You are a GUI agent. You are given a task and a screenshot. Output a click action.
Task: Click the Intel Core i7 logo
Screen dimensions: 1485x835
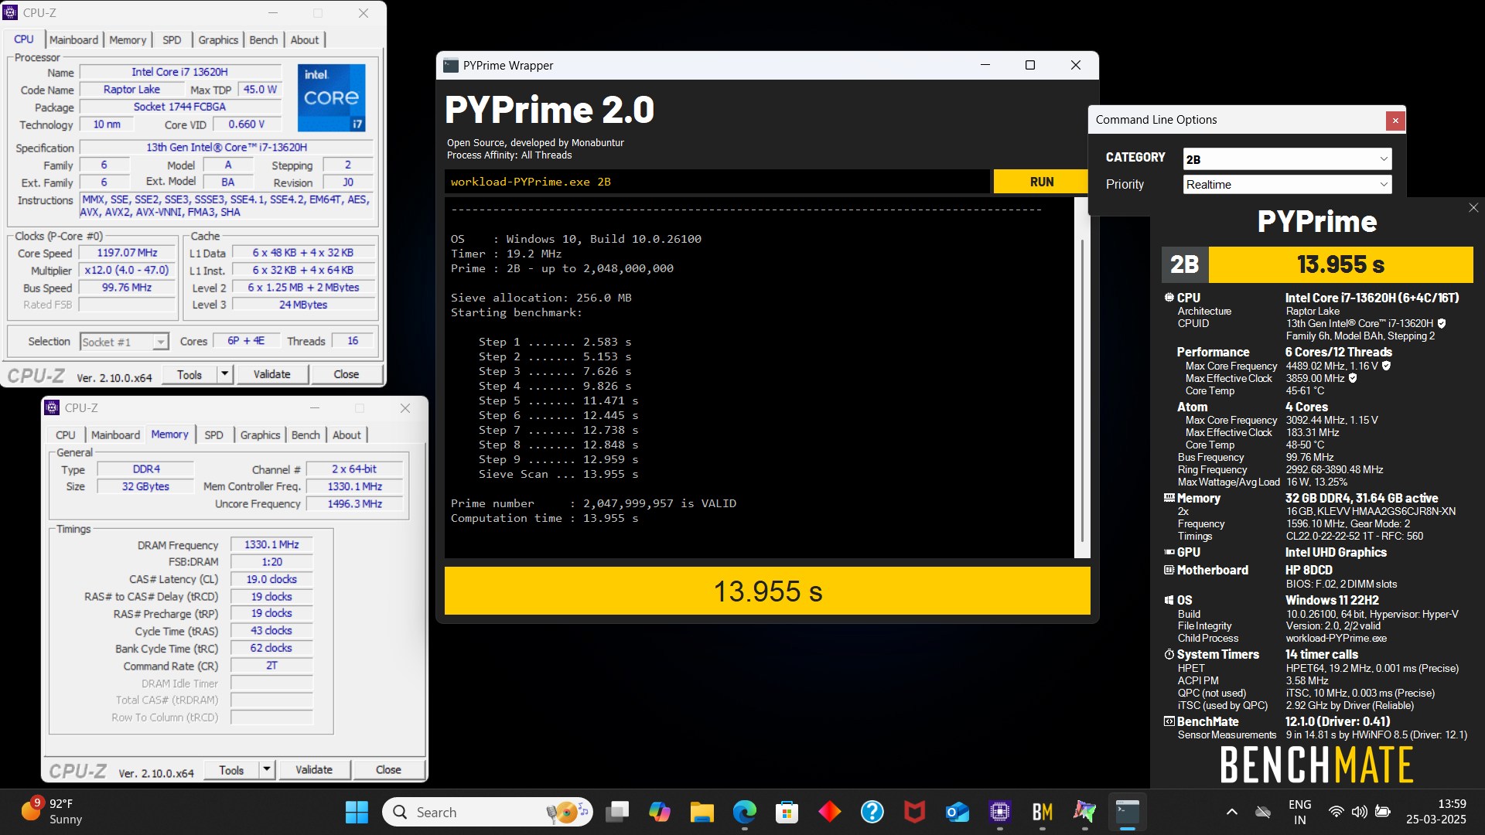[x=332, y=97]
